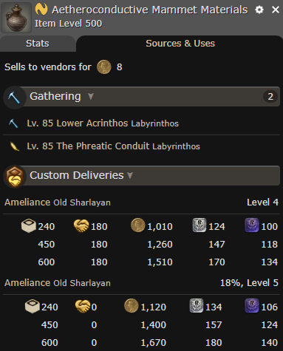Select the Sources & Uses tab

(x=180, y=44)
